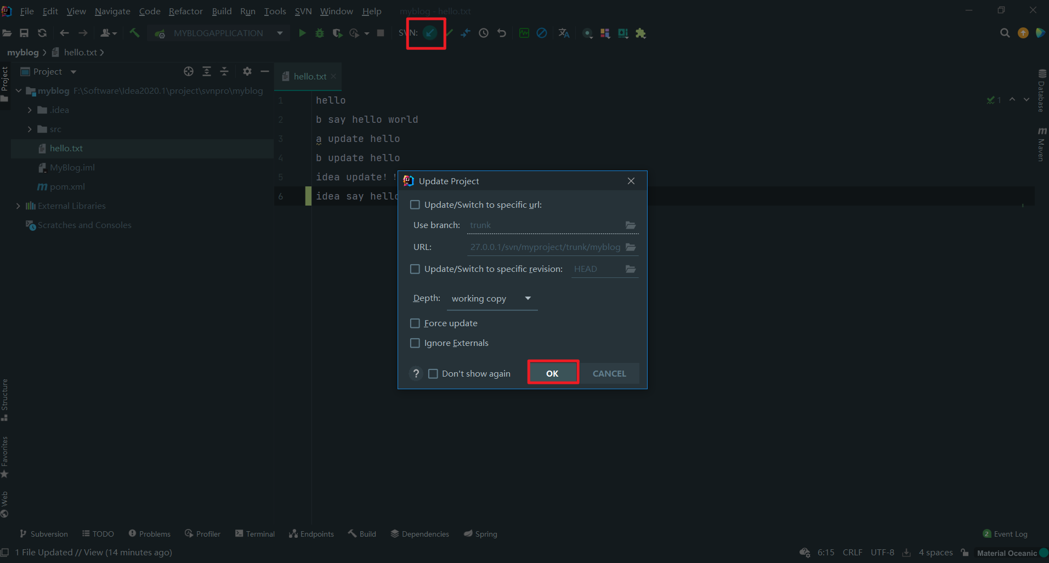Open the Depth working copy dropdown
The image size is (1049, 563).
(x=492, y=298)
